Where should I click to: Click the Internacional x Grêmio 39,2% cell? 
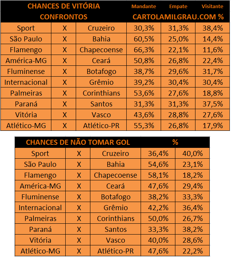pos(144,82)
